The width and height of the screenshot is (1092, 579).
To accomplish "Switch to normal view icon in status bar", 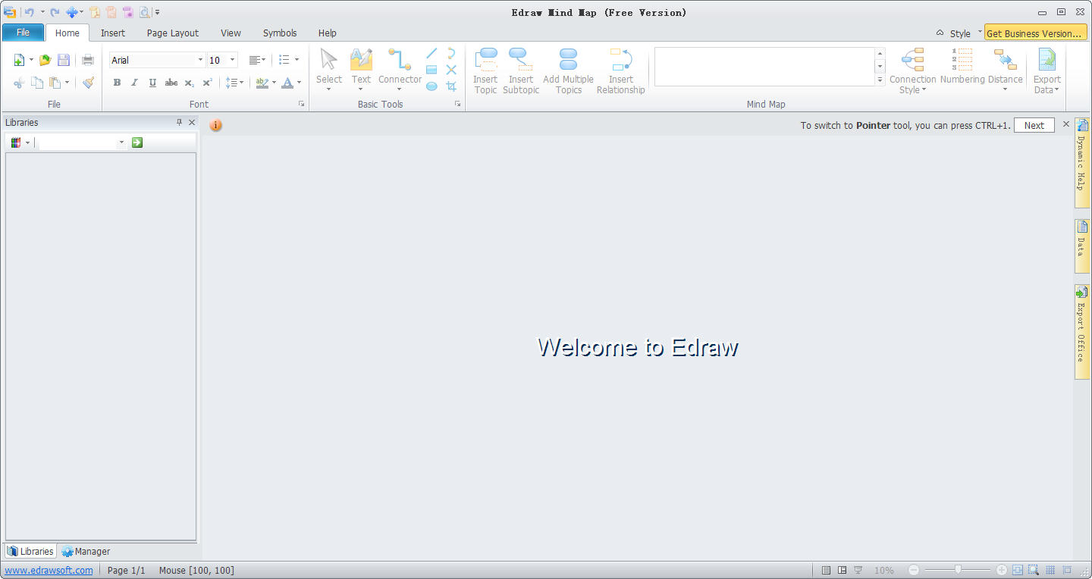I will click(x=827, y=570).
